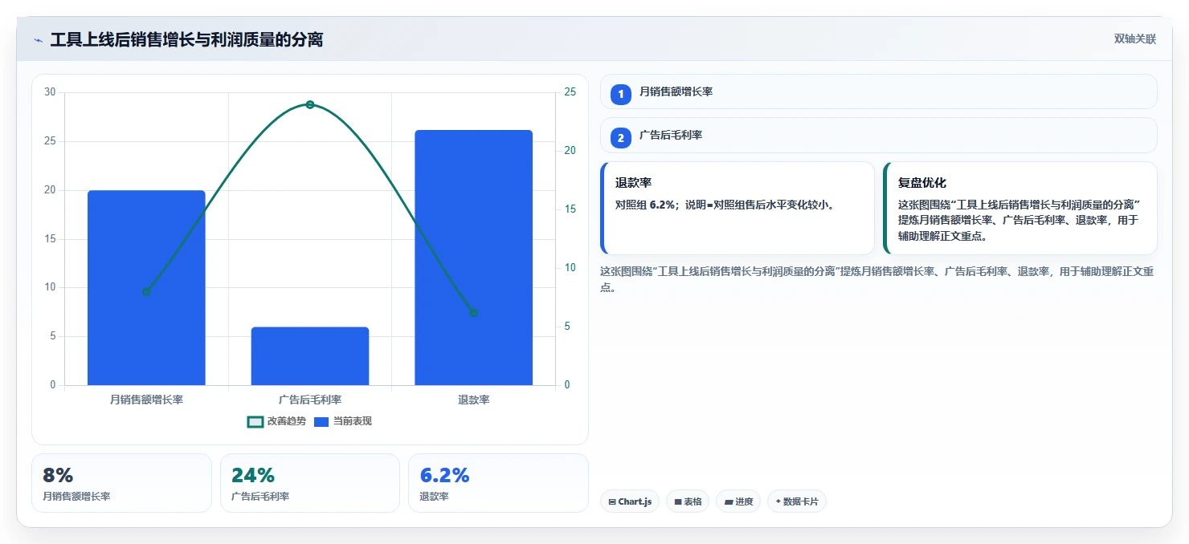Click the 8% stat card

click(x=121, y=483)
